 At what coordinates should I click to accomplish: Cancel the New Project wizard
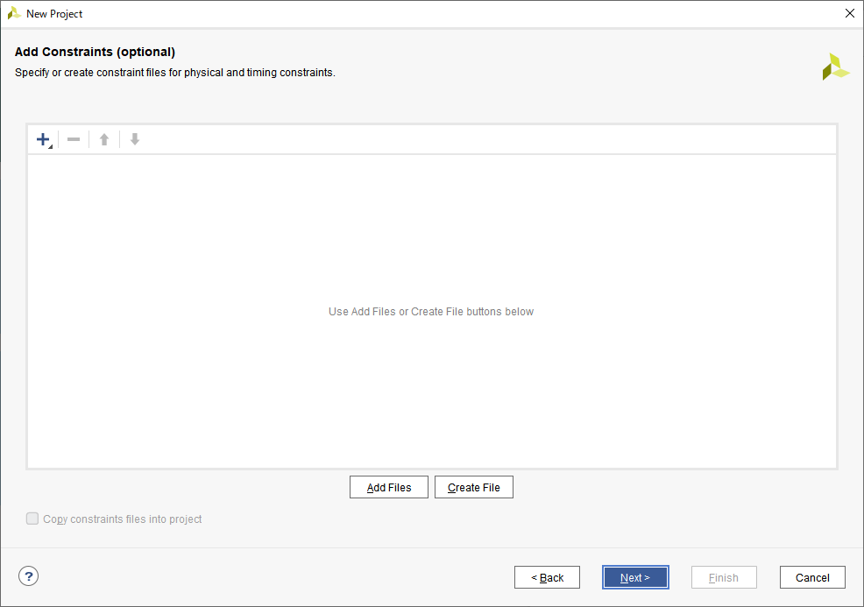[812, 577]
